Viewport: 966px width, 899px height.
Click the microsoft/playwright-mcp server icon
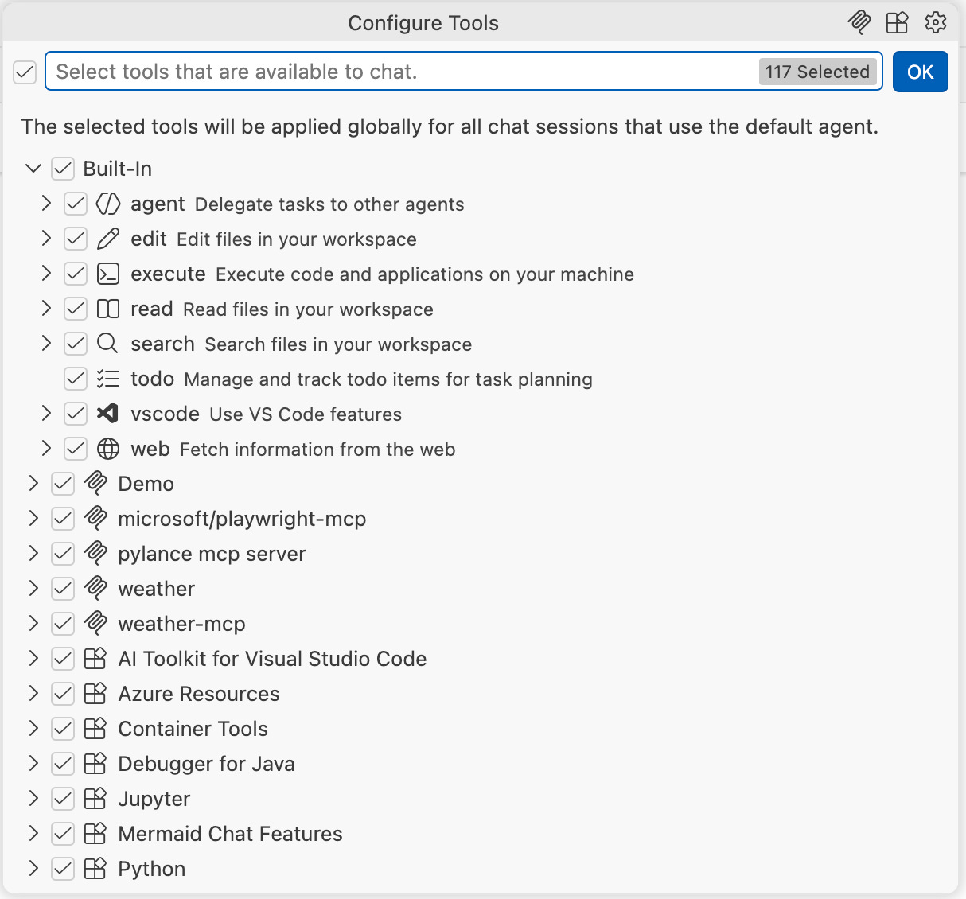(95, 519)
